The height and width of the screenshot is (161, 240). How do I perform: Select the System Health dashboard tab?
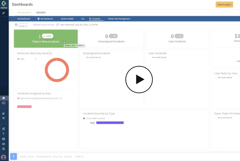pyautogui.click(x=66, y=19)
